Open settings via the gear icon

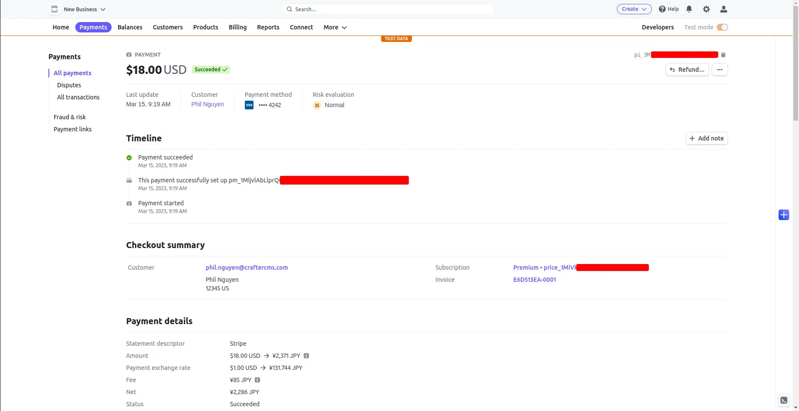pyautogui.click(x=706, y=9)
